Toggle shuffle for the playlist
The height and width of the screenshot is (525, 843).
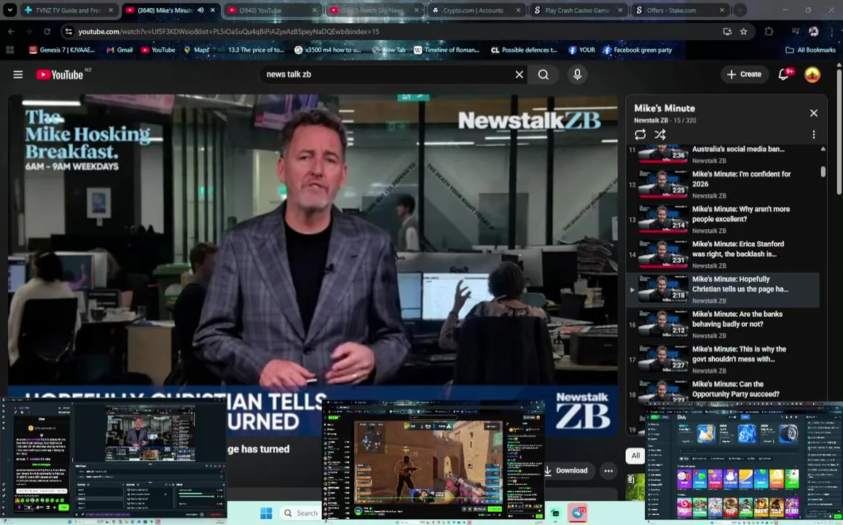tap(659, 134)
